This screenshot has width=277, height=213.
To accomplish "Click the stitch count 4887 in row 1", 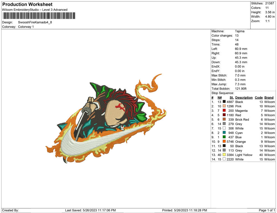I will [230, 102].
